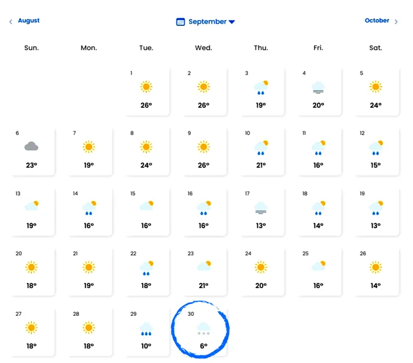
Task: Click the Wed. column header
Action: pos(204,48)
